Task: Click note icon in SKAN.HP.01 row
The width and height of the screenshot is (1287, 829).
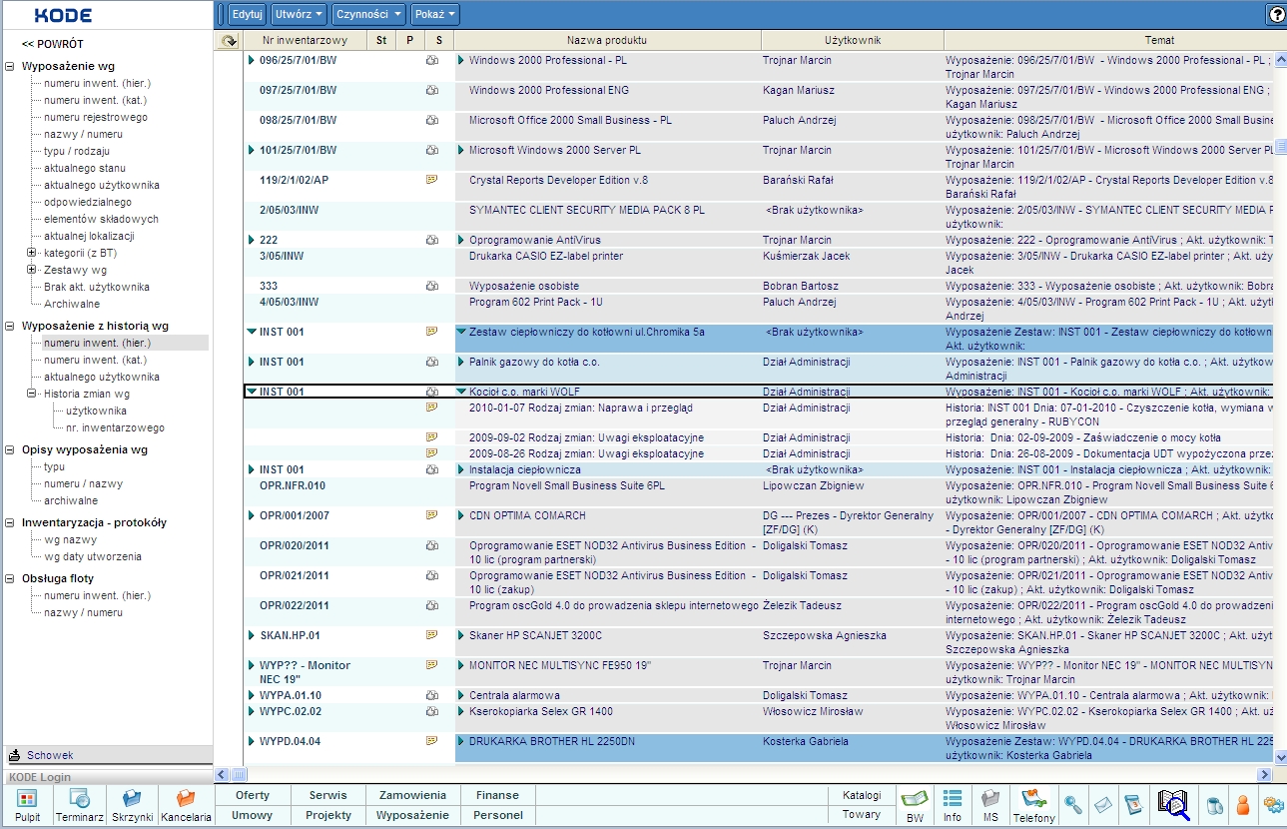Action: tap(432, 635)
